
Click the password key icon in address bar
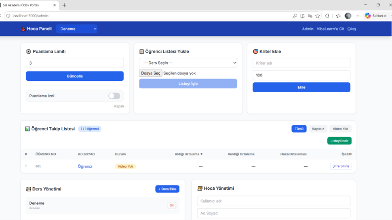pyautogui.click(x=295, y=16)
